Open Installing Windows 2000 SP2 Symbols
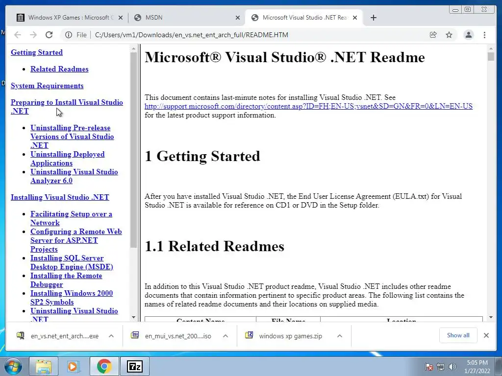 (x=72, y=298)
